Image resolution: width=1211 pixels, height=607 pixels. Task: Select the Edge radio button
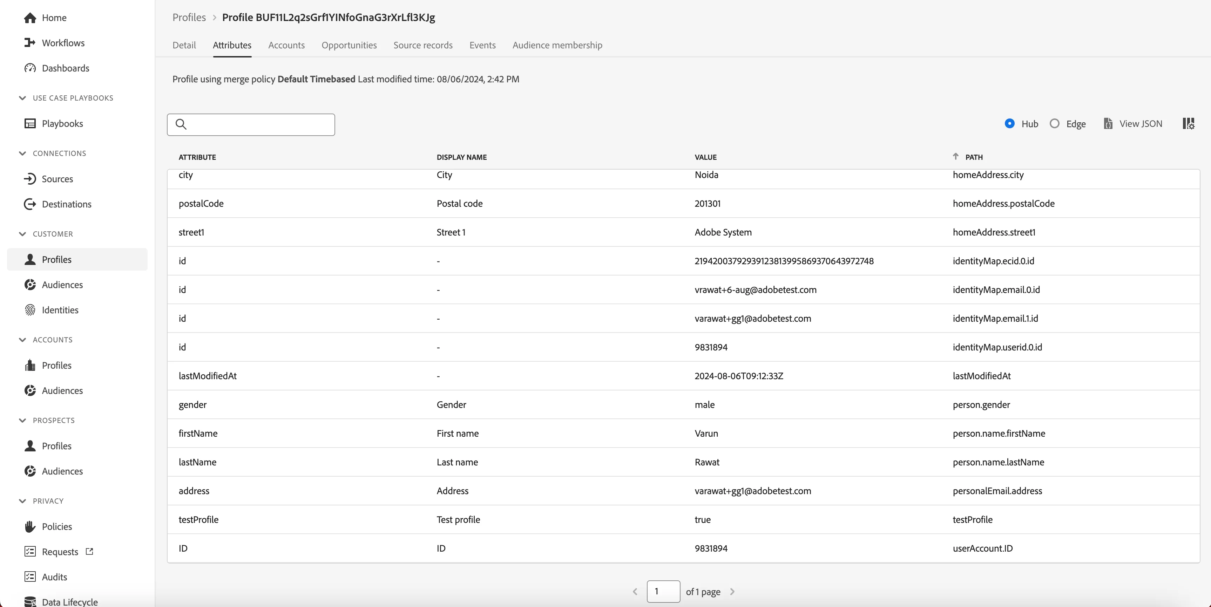(1055, 124)
